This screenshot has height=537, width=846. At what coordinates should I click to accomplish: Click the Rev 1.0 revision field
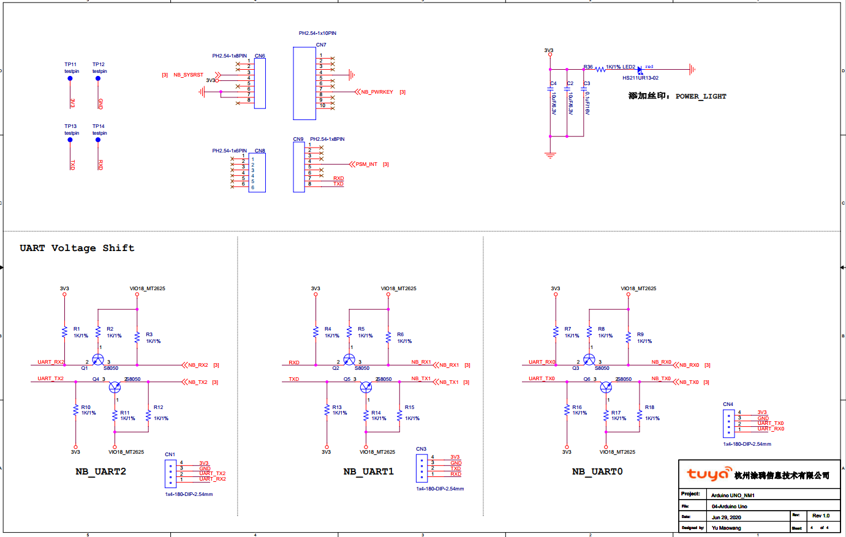click(821, 516)
